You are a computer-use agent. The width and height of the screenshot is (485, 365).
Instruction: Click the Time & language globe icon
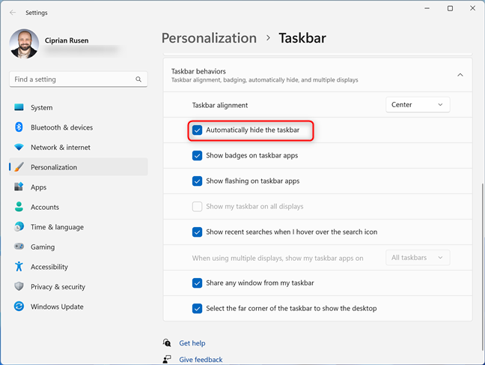click(x=19, y=226)
